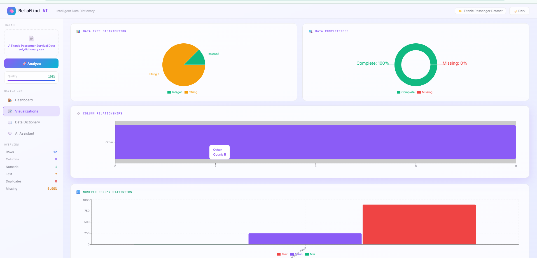Click the Column Relationships link icon
The height and width of the screenshot is (258, 537).
[x=78, y=114]
